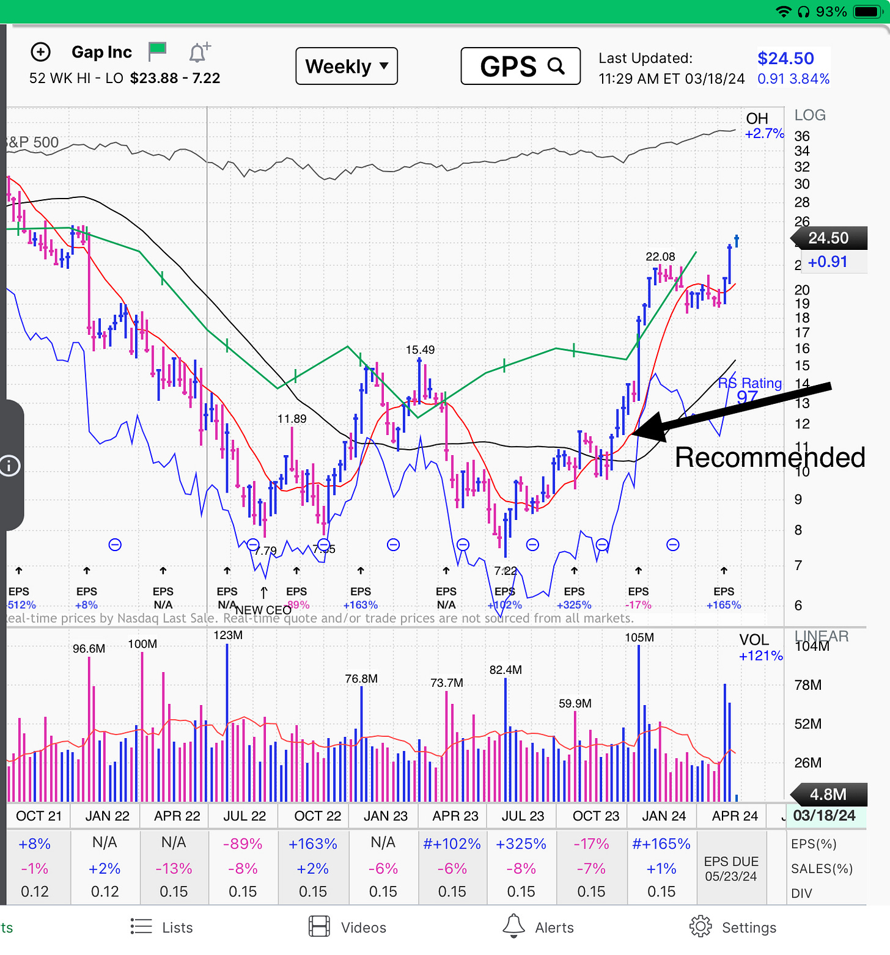Screen dimensions: 890x955
Task: Tap the 123M volume peak label
Action: pyautogui.click(x=228, y=635)
